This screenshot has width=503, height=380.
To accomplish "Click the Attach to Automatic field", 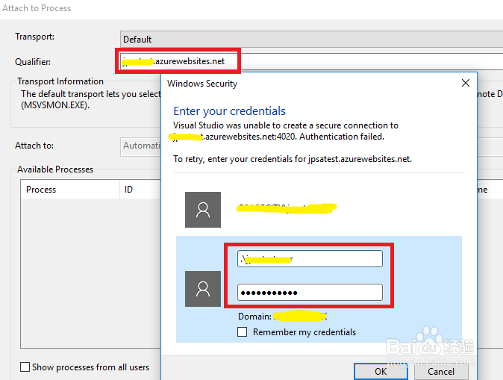I will pyautogui.click(x=140, y=146).
